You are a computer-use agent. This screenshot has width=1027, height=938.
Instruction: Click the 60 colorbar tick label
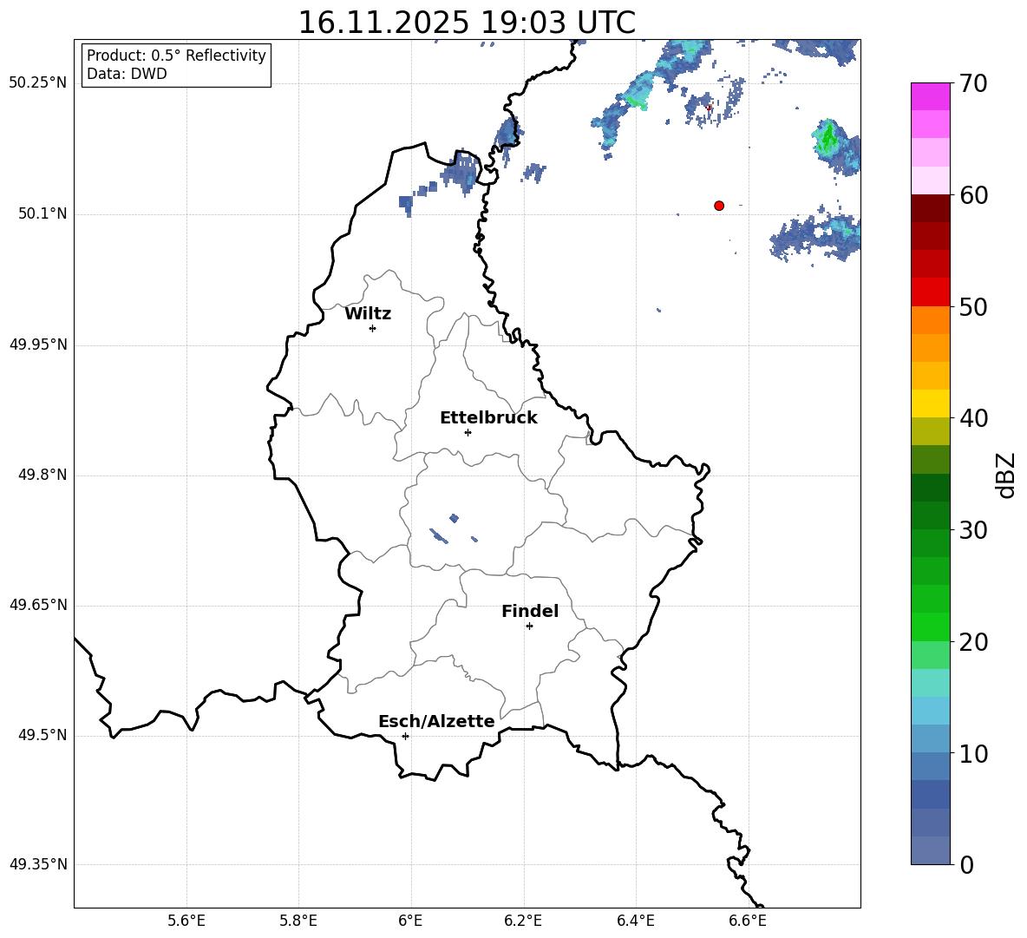click(x=973, y=195)
